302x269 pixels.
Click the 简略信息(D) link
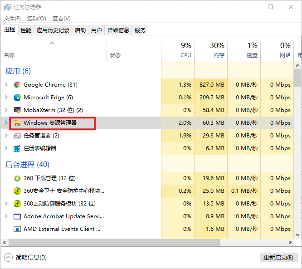click(x=31, y=258)
